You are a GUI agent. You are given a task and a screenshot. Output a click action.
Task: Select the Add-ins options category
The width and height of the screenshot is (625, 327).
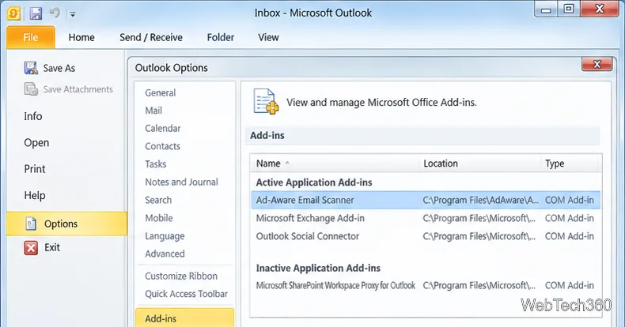(184, 318)
